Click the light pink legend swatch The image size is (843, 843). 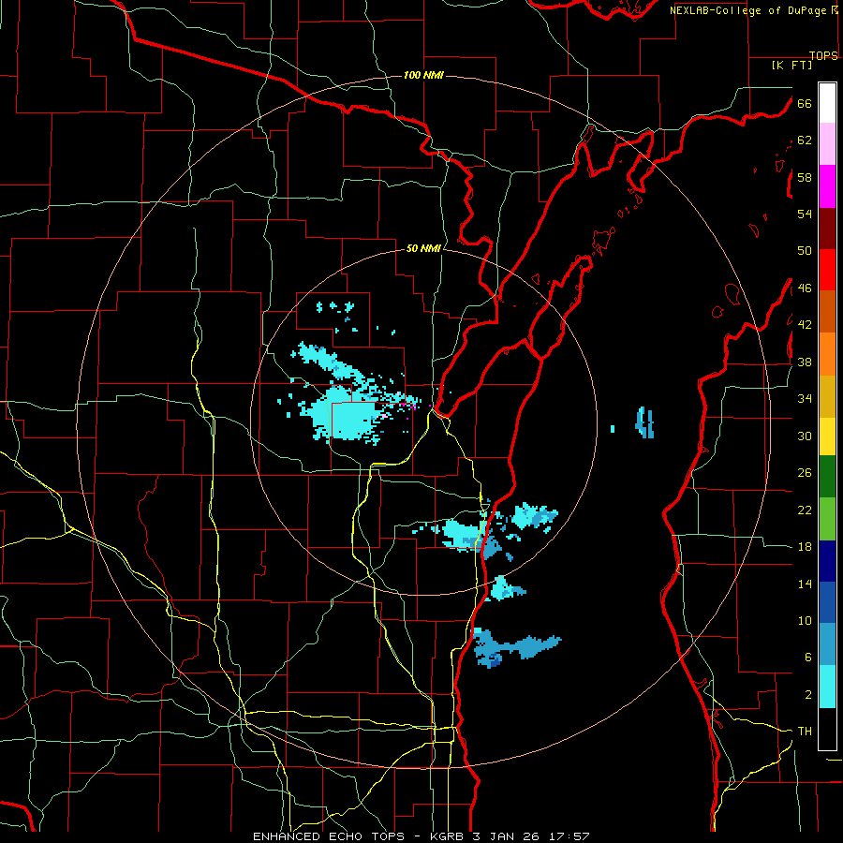click(827, 143)
